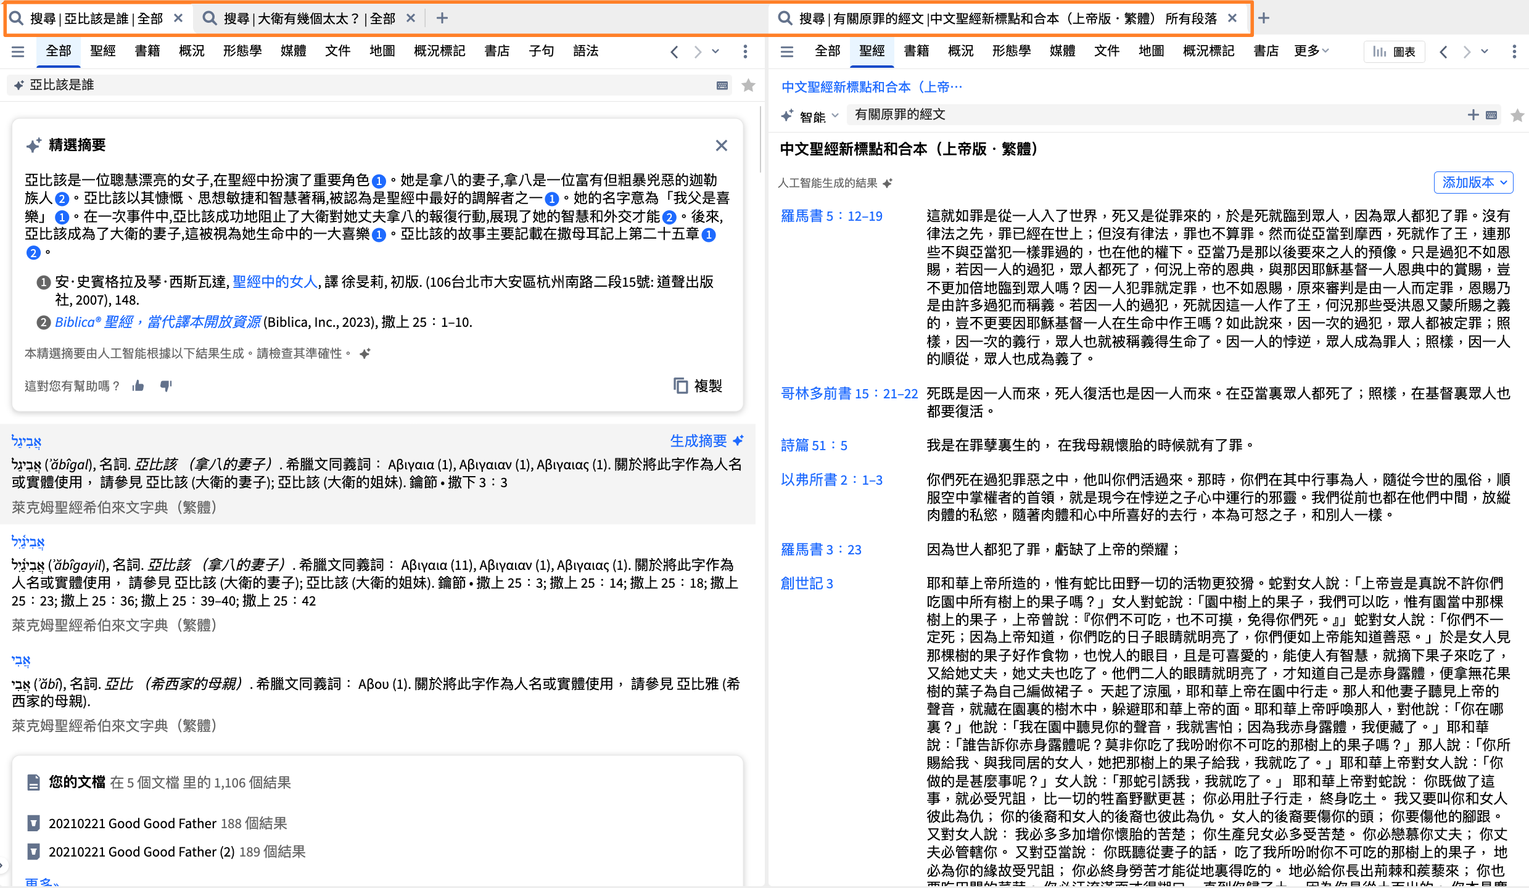Viewport: 1529px width, 888px height.
Task: Click footnote marker 1 after 重要角色
Action: (x=379, y=181)
